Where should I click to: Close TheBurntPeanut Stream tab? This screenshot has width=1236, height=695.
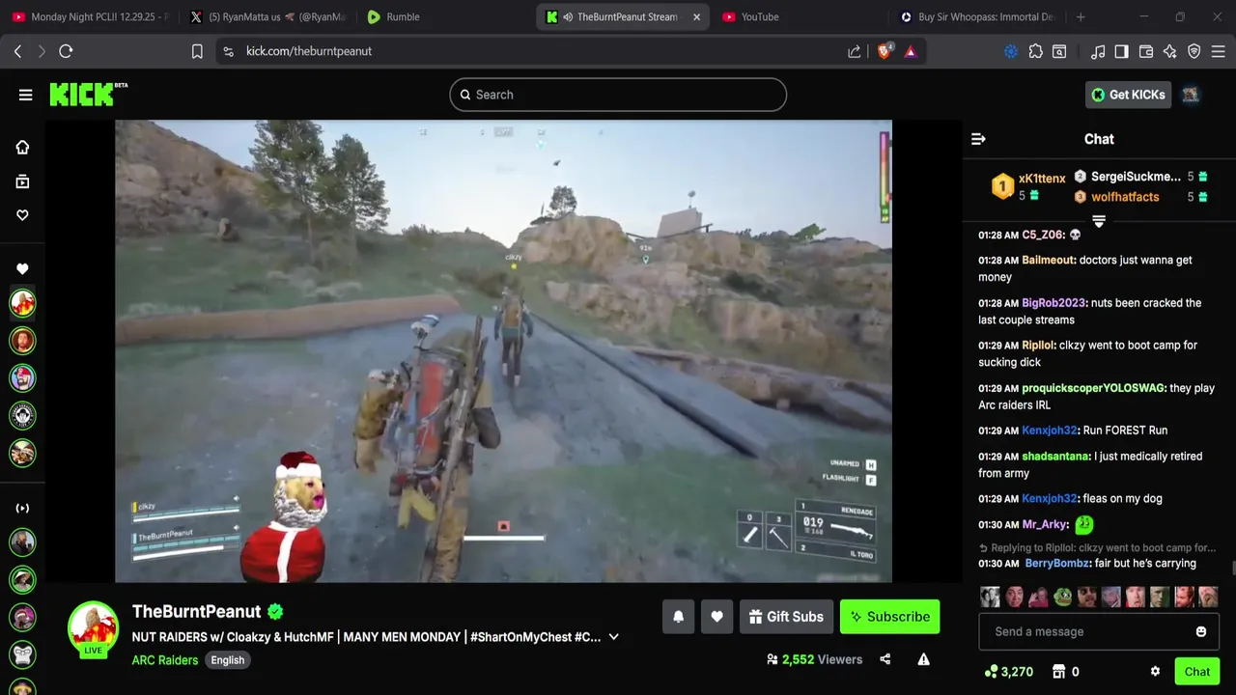(696, 16)
